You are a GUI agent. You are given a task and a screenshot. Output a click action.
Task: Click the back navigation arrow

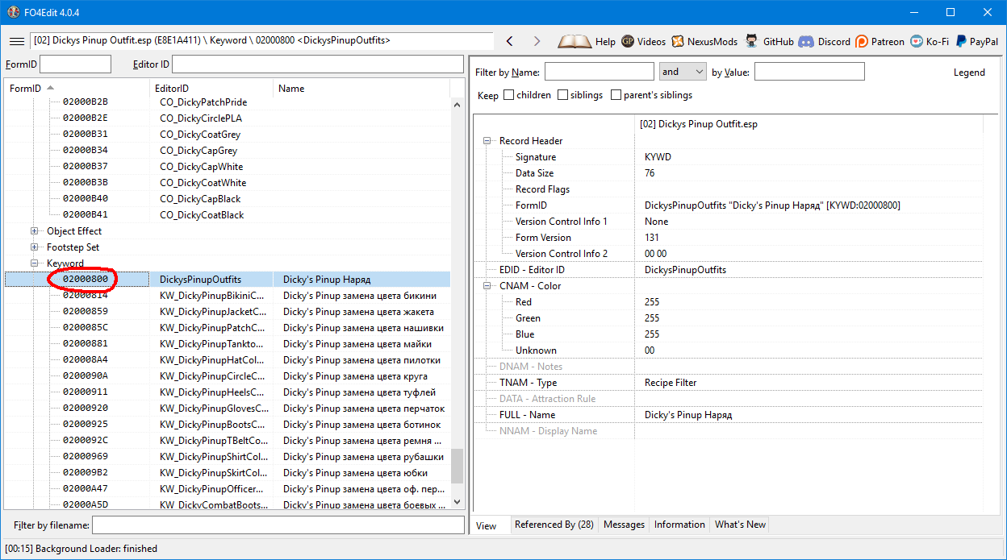509,41
